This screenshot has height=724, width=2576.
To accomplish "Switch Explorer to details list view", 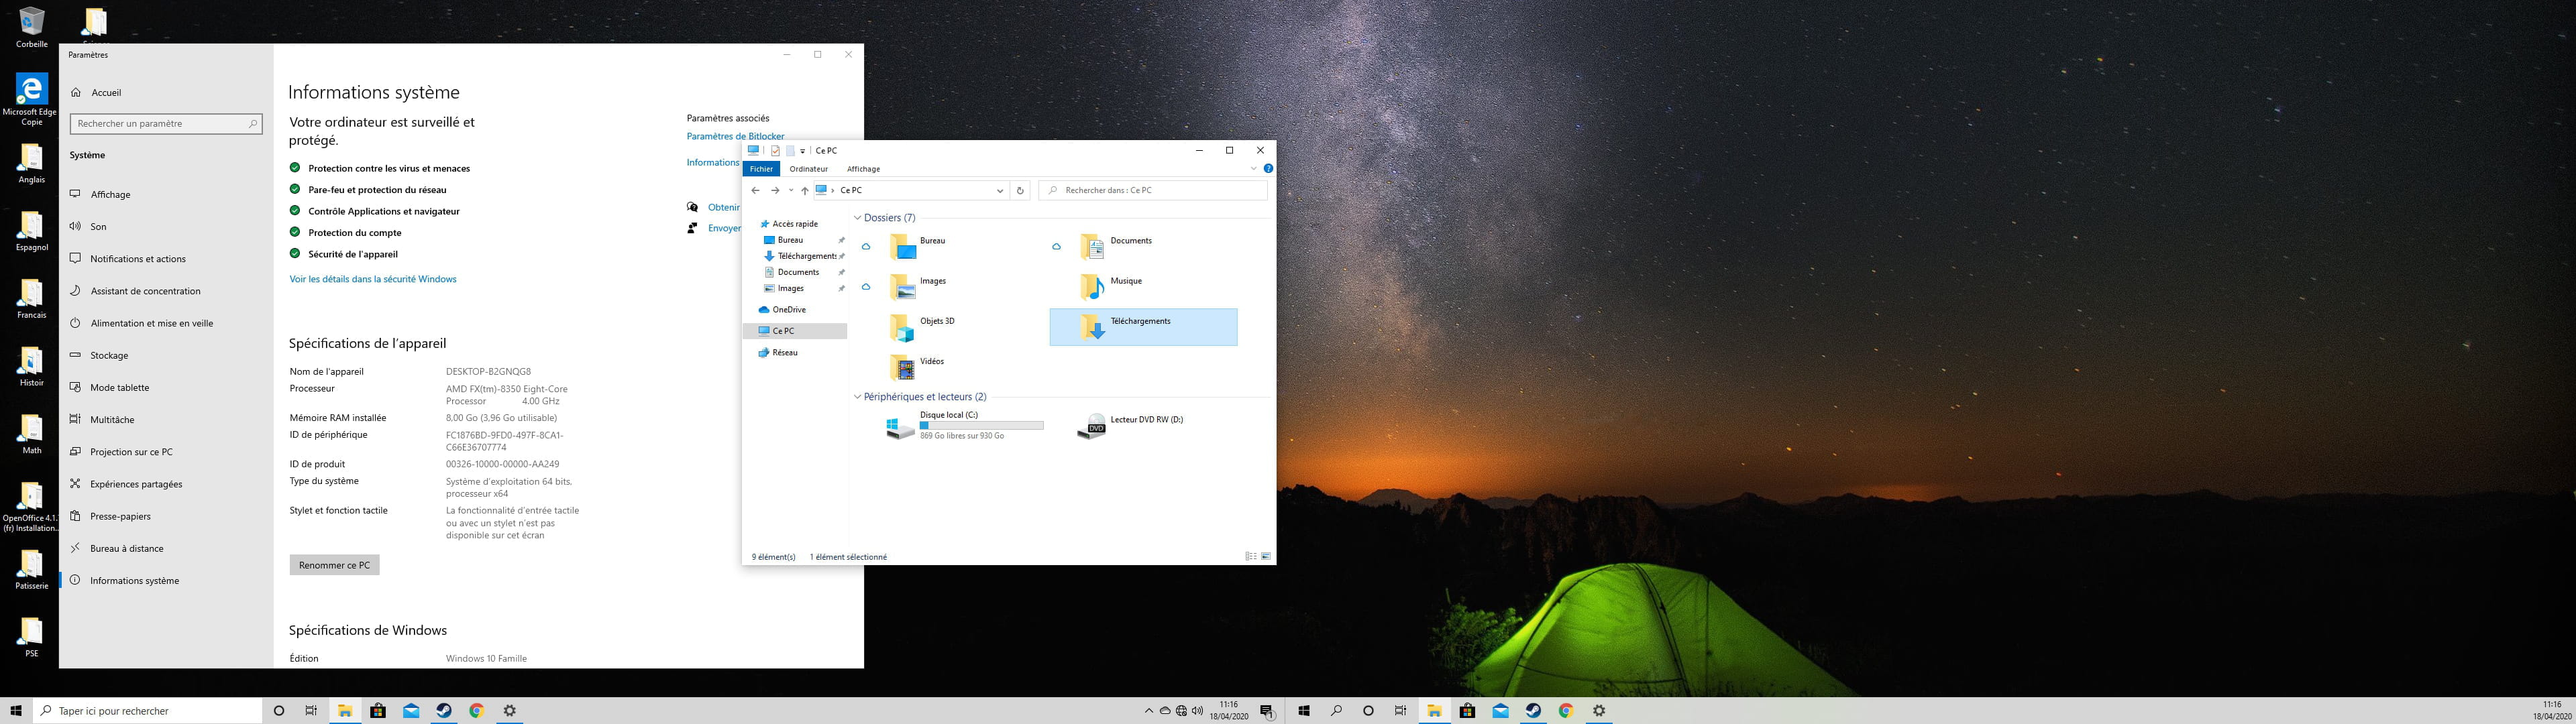I will (1250, 557).
